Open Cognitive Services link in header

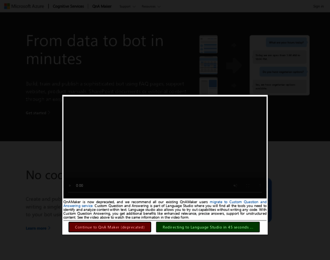point(68,6)
